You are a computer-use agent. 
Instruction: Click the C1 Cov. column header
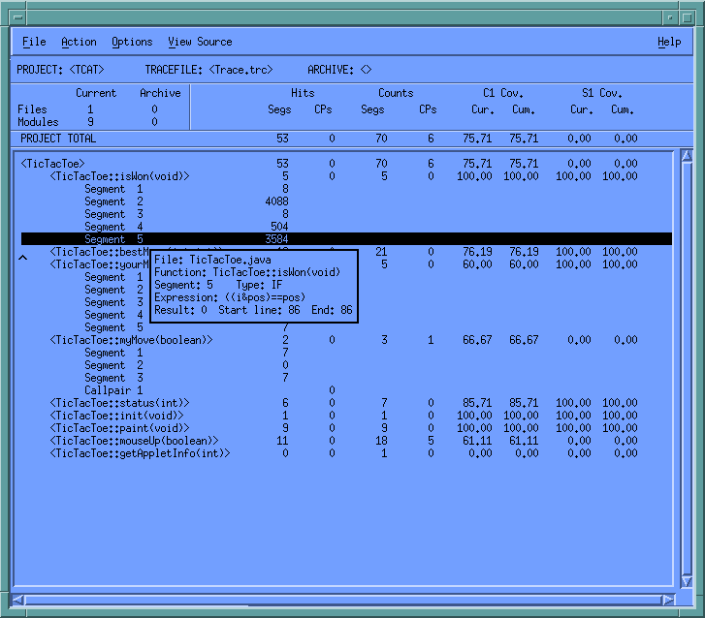(x=503, y=93)
